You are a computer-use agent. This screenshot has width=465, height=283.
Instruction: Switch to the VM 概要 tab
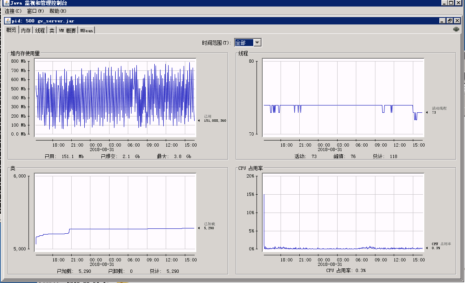tap(67, 30)
